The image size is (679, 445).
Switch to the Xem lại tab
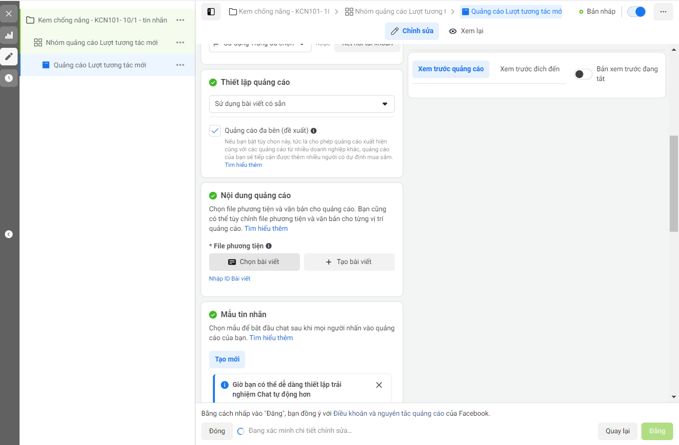pyautogui.click(x=466, y=31)
